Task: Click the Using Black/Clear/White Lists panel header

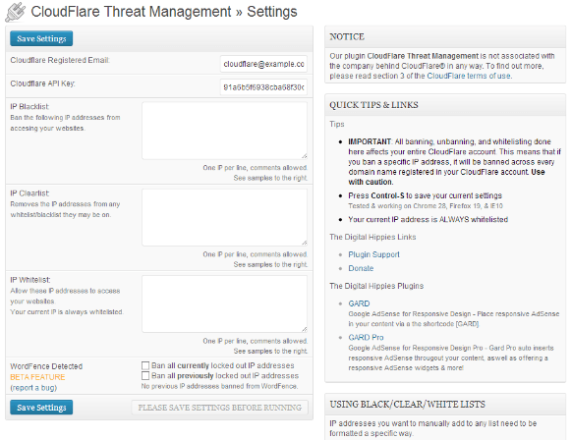Action: point(445,404)
